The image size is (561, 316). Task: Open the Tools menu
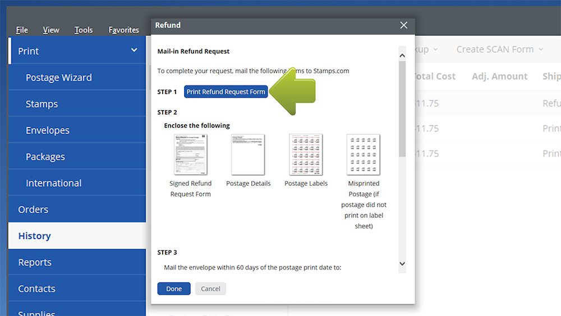[x=84, y=30]
